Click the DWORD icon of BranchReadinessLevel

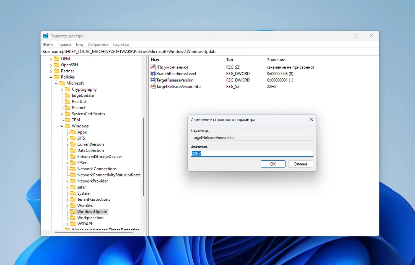click(153, 73)
